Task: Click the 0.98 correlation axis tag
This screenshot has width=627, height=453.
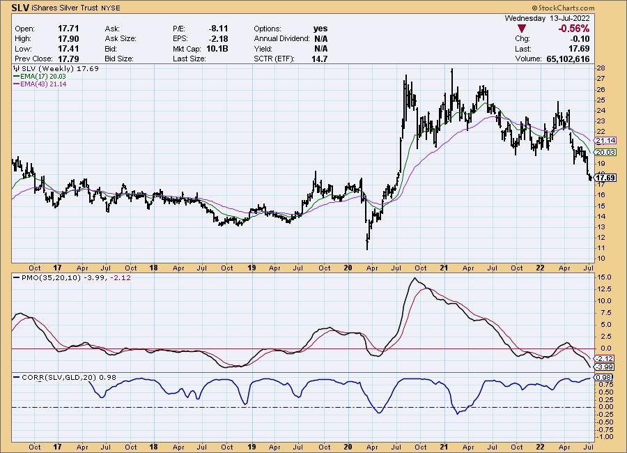Action: (x=603, y=377)
